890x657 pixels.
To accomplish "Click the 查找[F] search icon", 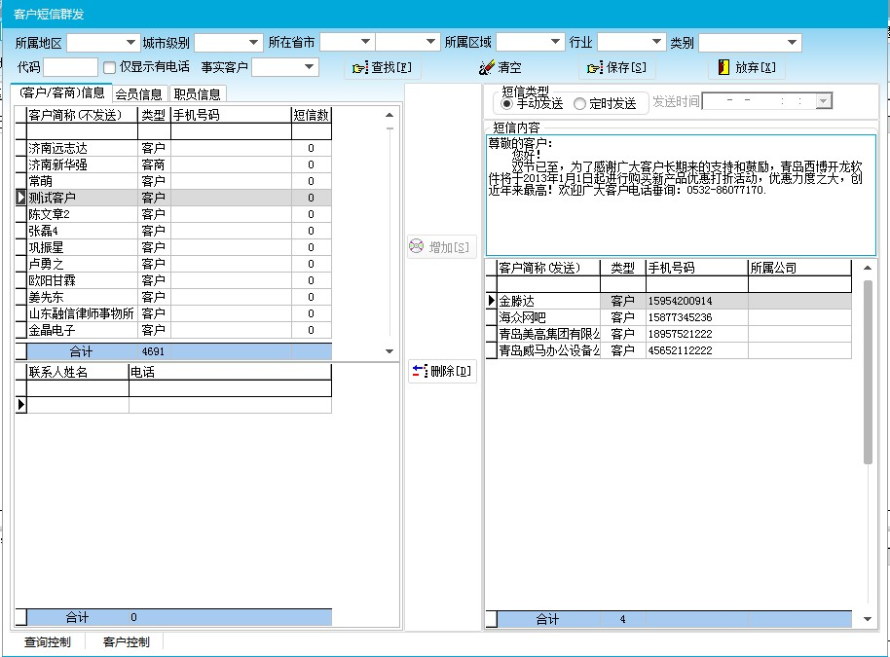I will (x=360, y=68).
